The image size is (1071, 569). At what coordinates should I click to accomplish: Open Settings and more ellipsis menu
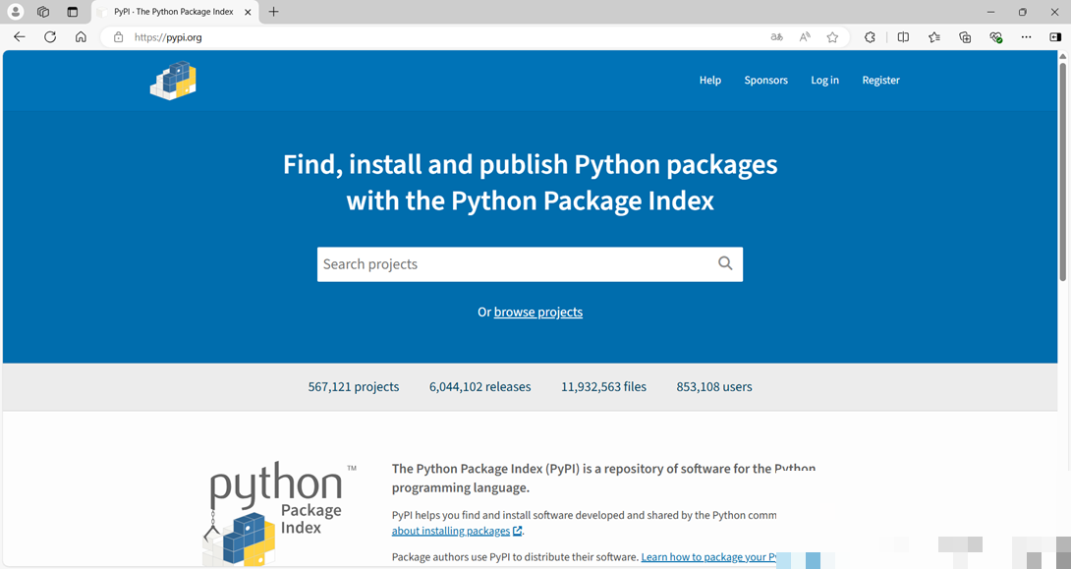pyautogui.click(x=1026, y=37)
